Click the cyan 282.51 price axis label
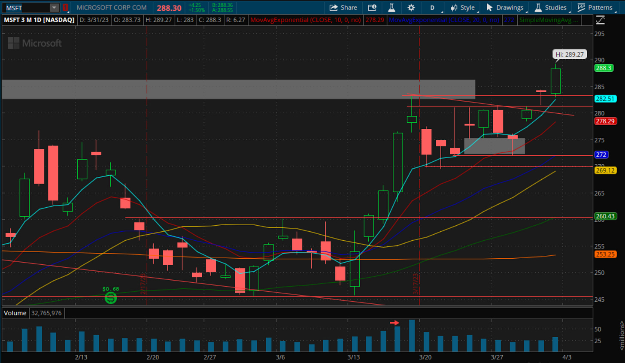625x363 pixels. pyautogui.click(x=605, y=99)
